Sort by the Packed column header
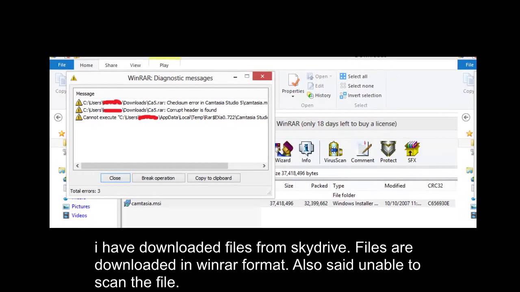 pyautogui.click(x=319, y=186)
